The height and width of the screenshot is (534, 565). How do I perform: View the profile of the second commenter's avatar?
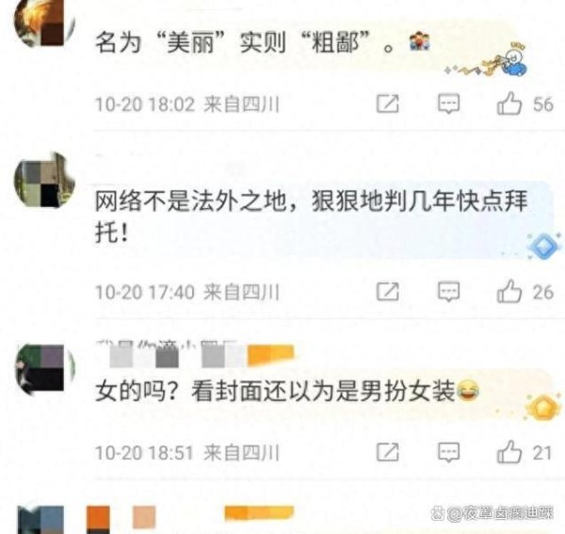pos(44,180)
